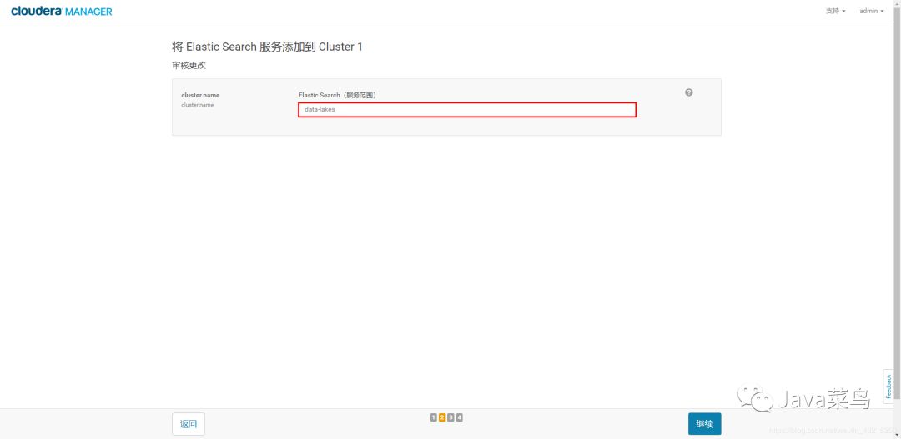Click the cluster.name input field
This screenshot has height=439, width=901.
click(467, 110)
